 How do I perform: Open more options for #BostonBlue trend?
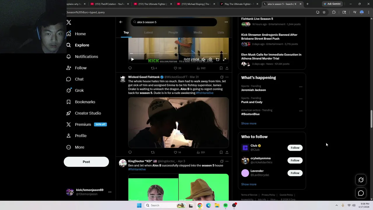tap(301, 111)
